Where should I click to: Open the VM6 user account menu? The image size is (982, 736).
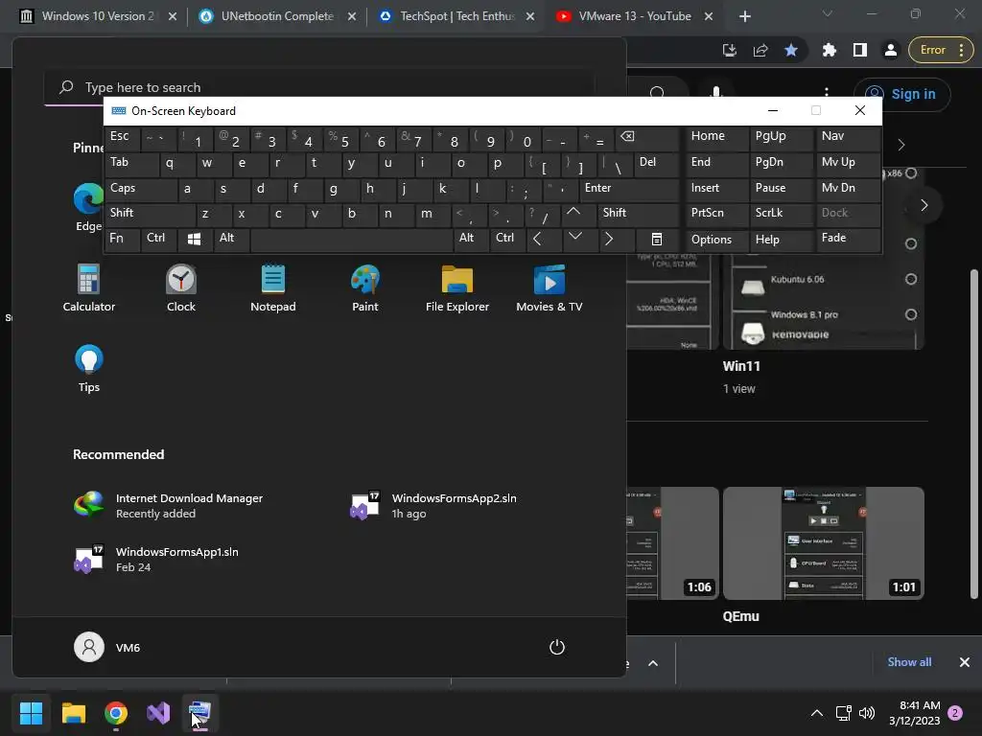point(107,647)
